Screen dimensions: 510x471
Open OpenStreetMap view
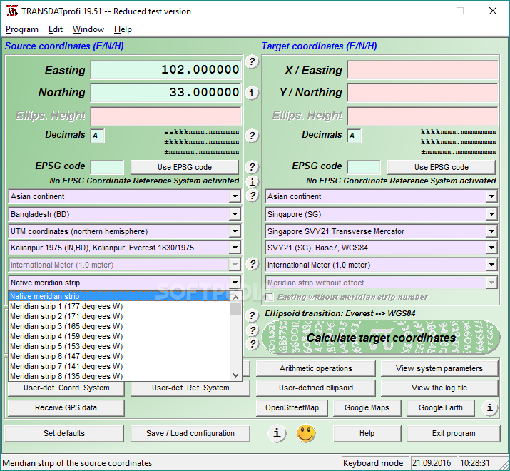tap(292, 407)
